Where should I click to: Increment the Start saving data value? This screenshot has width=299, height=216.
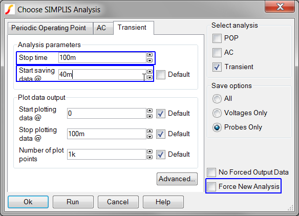click(x=149, y=72)
